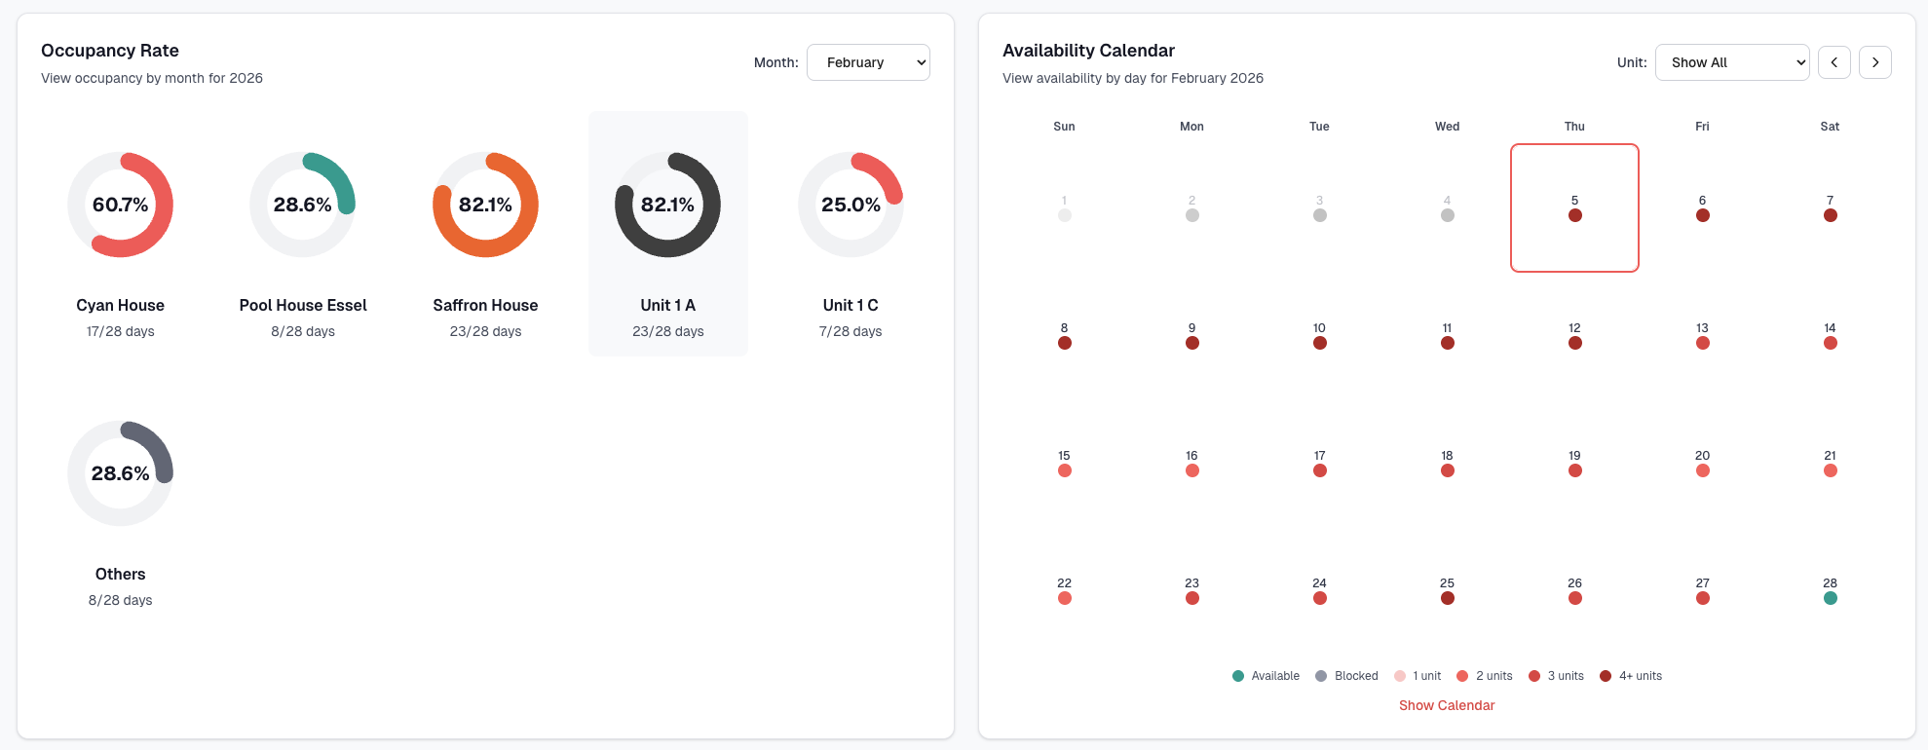The height and width of the screenshot is (750, 1928).
Task: Select calendar day 7
Action: [1830, 207]
